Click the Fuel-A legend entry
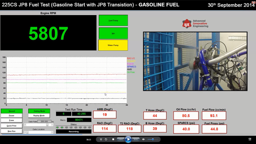 130,64
